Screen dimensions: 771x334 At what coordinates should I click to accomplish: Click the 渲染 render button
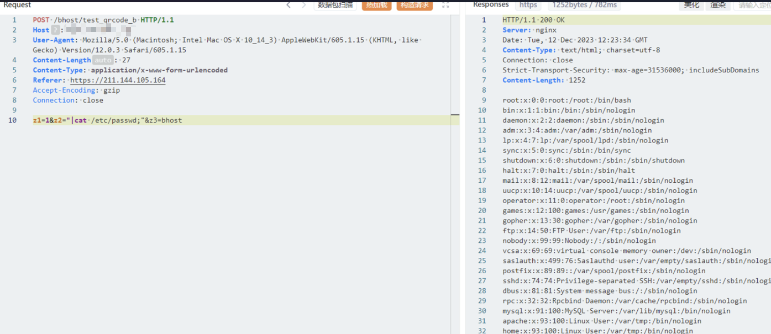[718, 5]
